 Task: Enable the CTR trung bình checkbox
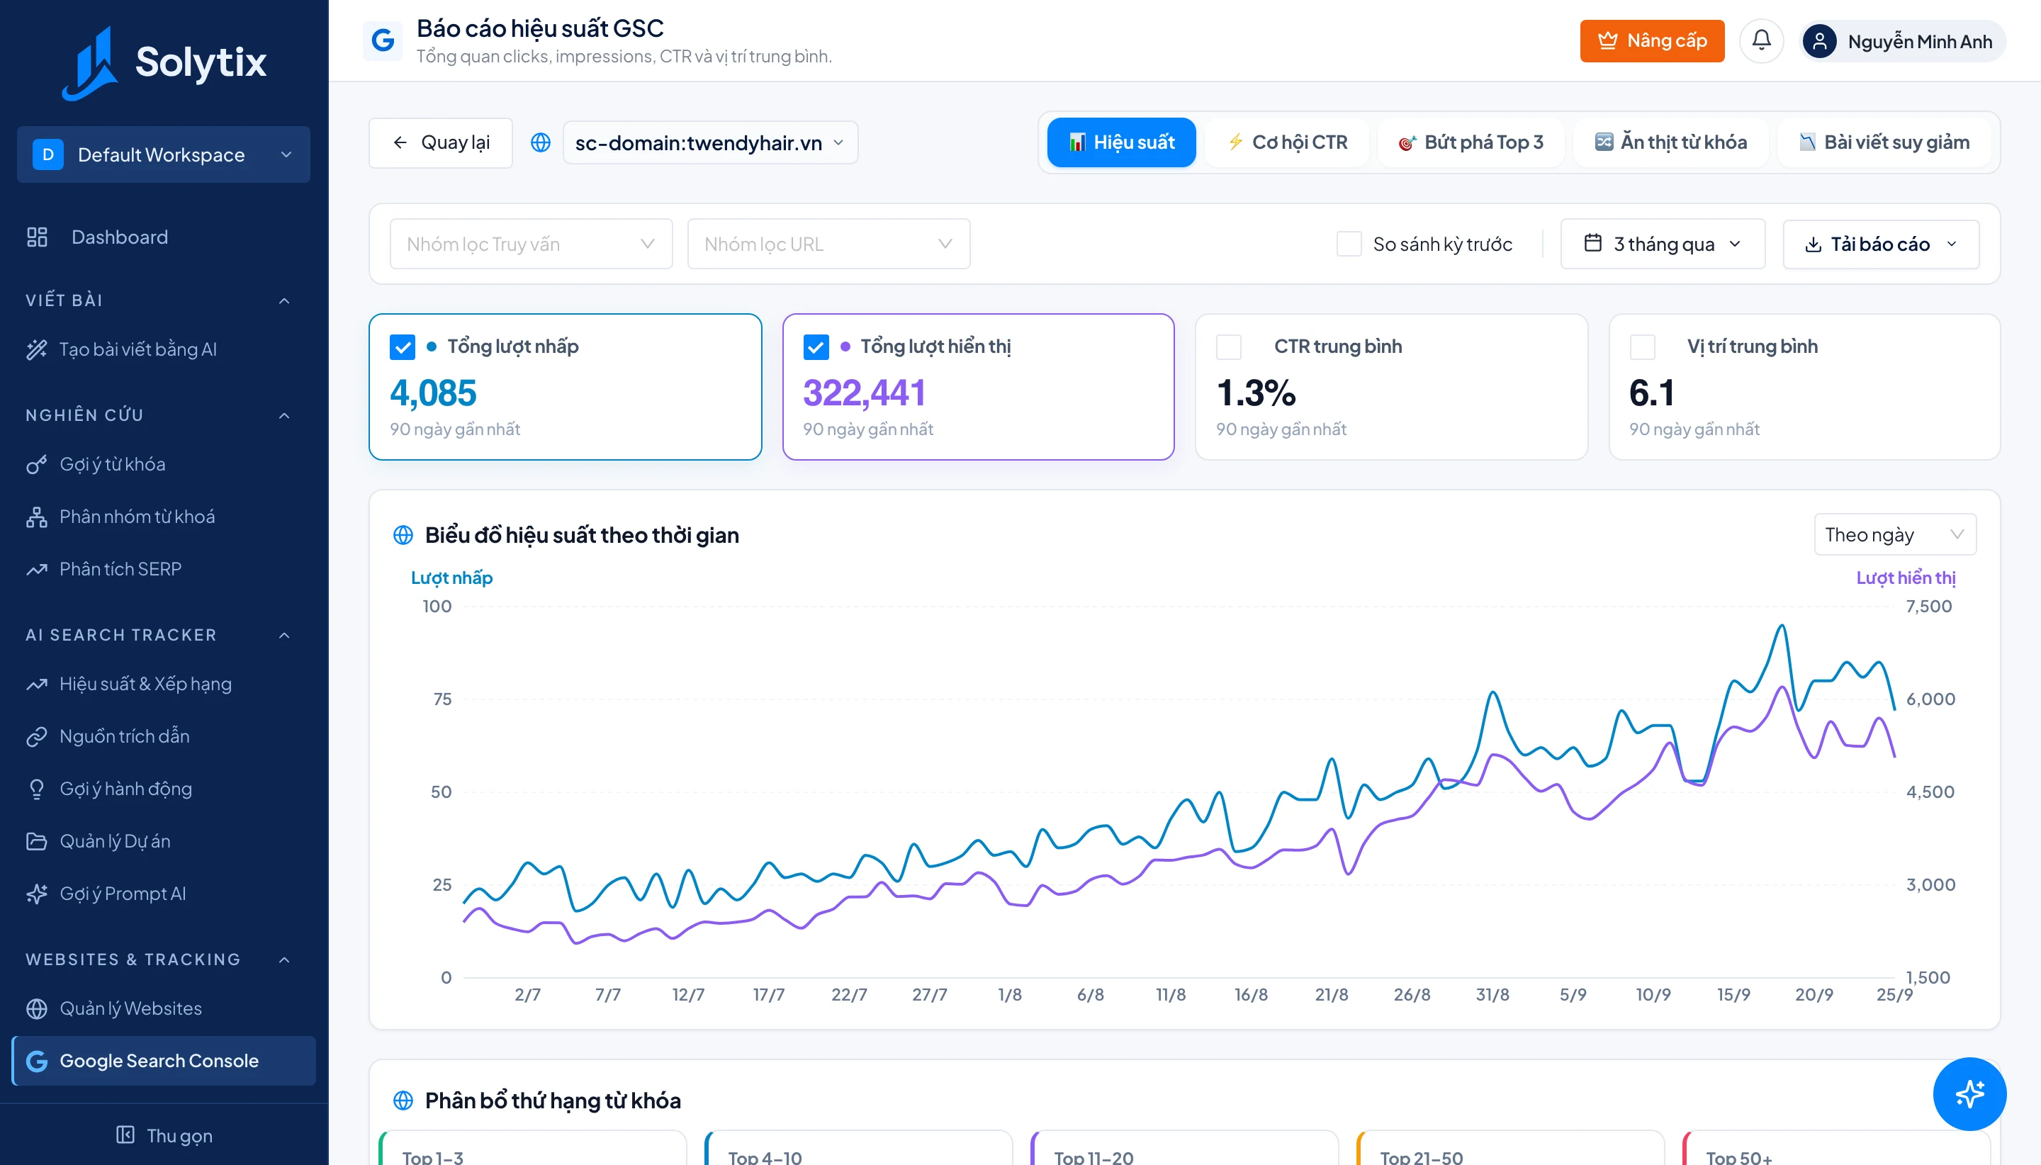[1229, 347]
